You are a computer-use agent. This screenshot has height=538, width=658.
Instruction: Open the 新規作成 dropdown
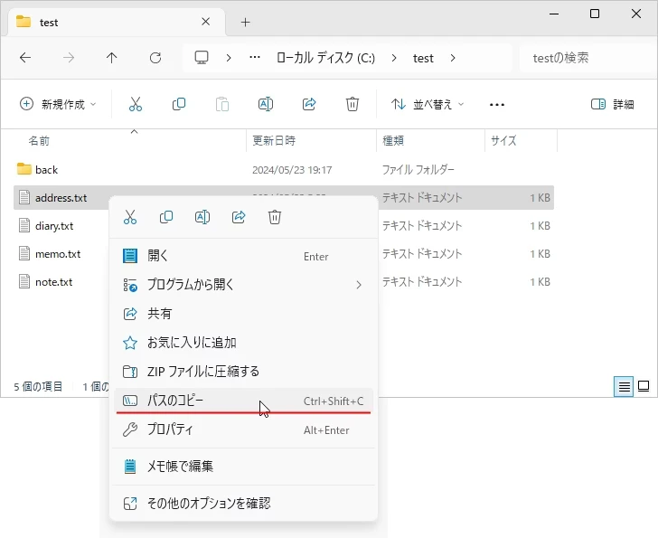tap(58, 104)
